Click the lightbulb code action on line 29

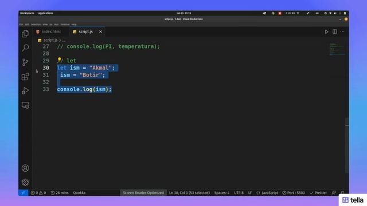click(x=59, y=60)
